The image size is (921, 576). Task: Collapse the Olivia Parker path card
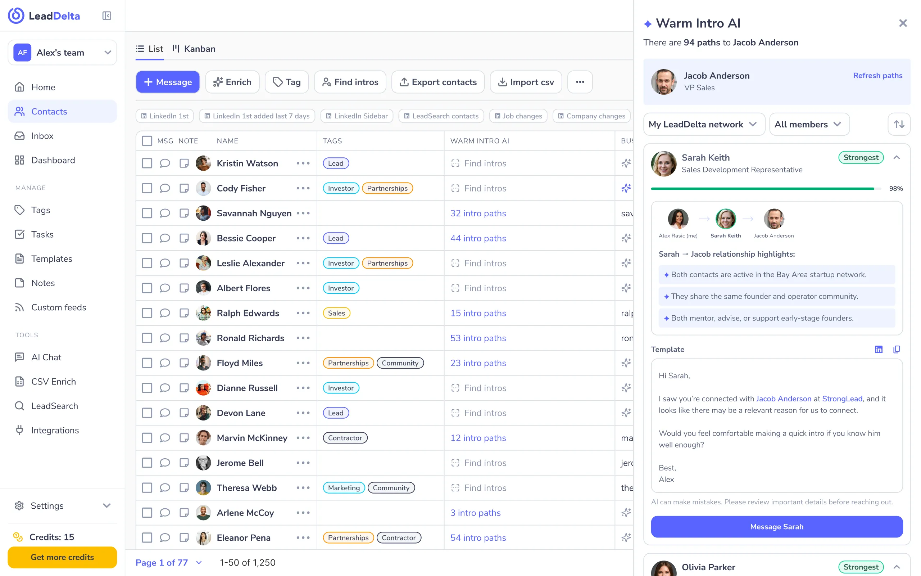[x=897, y=567]
